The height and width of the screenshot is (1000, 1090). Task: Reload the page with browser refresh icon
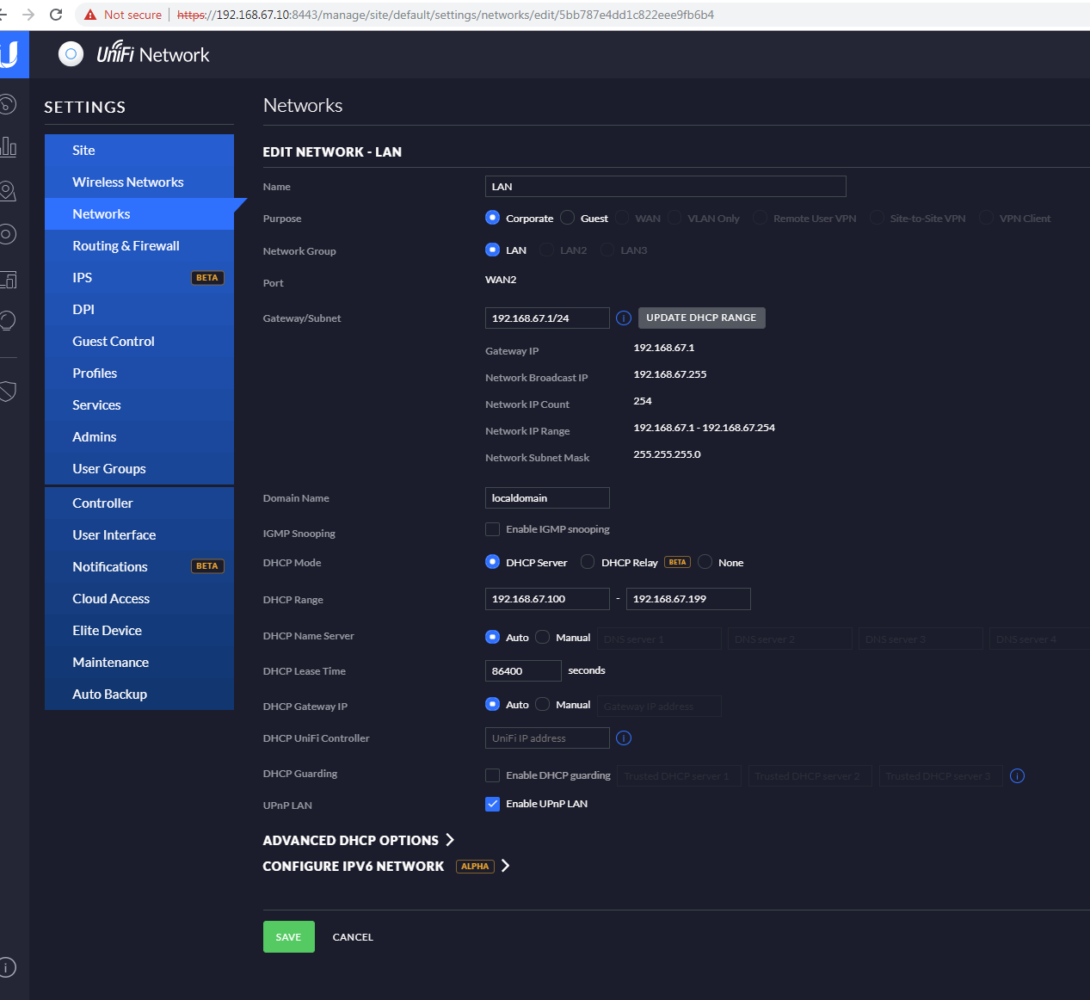pyautogui.click(x=56, y=15)
